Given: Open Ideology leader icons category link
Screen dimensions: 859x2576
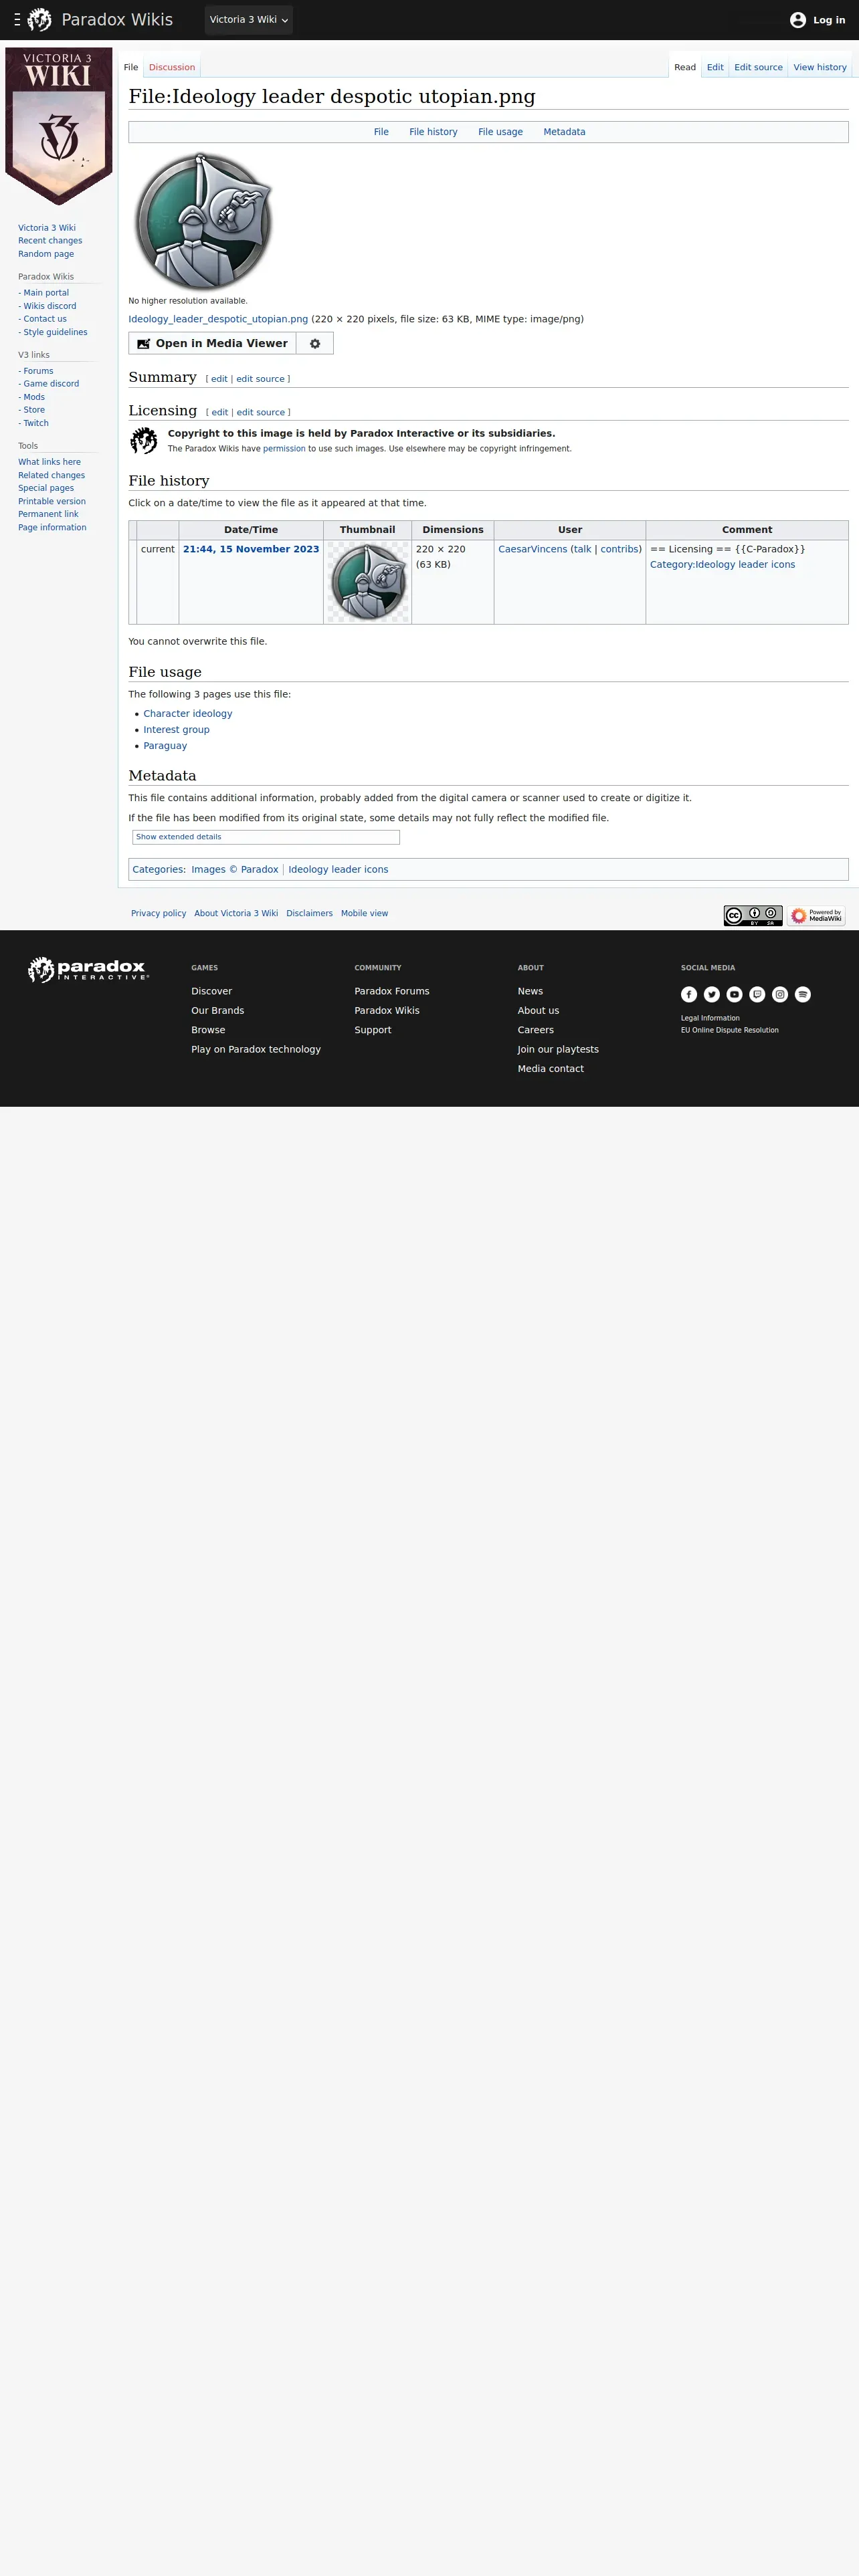Looking at the screenshot, I should tap(338, 870).
